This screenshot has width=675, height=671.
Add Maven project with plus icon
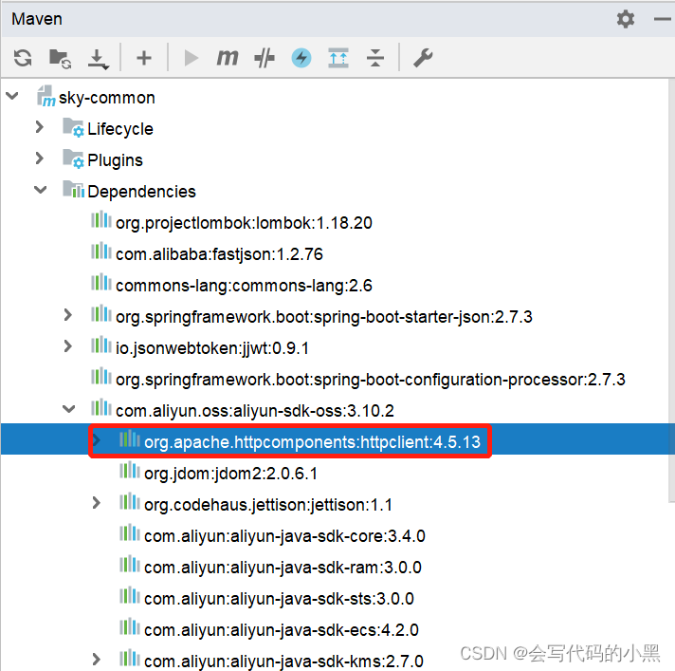144,58
